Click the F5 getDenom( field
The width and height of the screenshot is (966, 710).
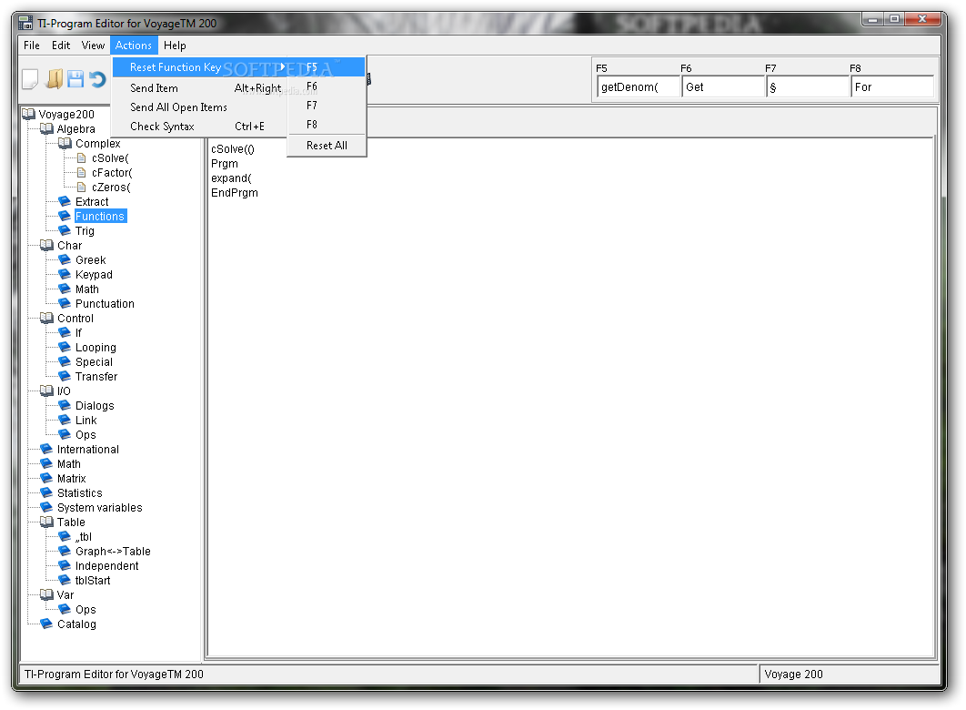point(638,86)
